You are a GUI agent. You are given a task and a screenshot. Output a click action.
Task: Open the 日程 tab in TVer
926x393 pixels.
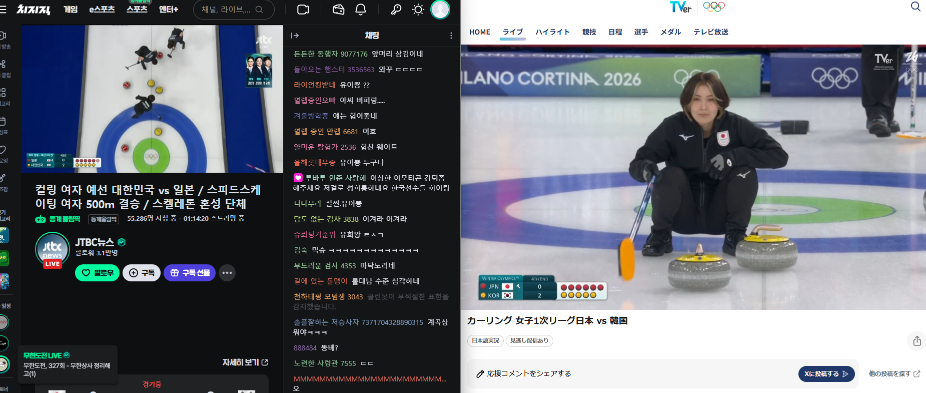615,32
